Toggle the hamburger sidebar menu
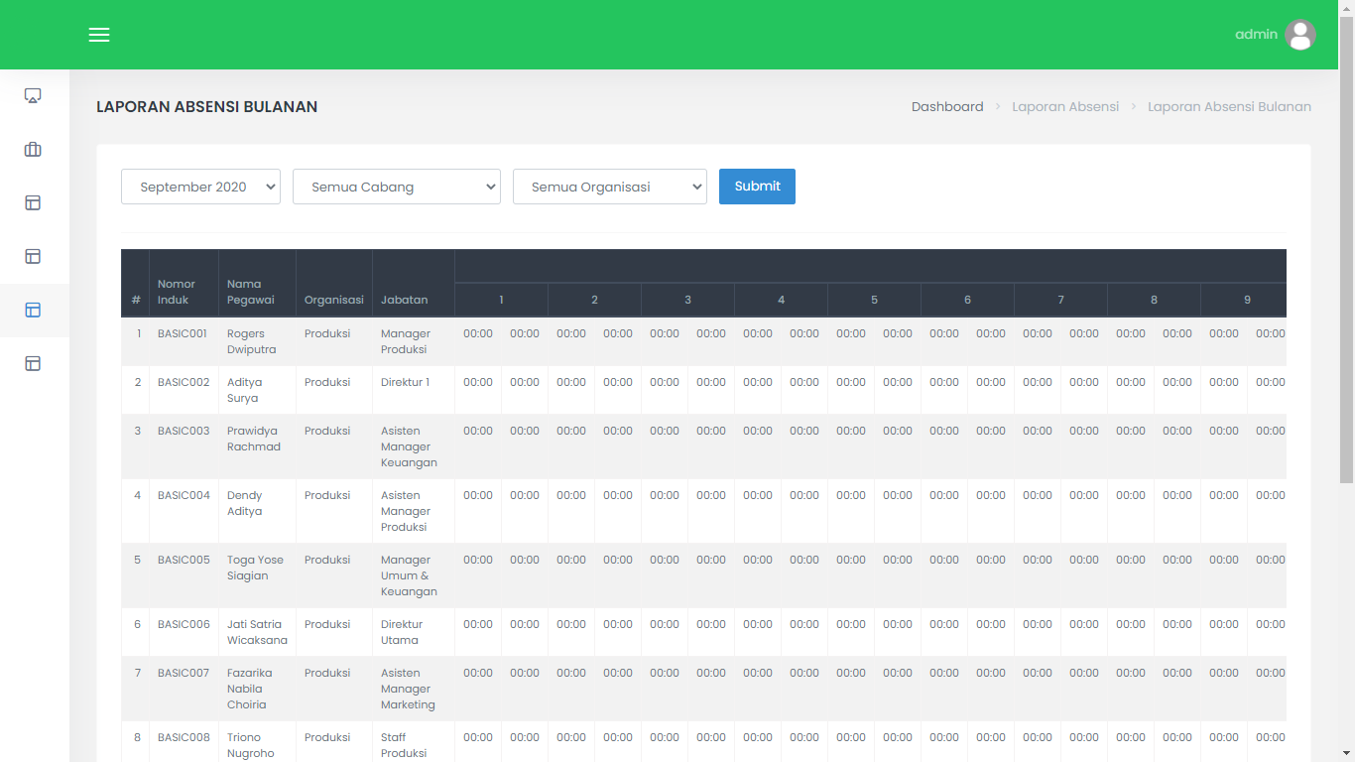This screenshot has width=1355, height=762. (99, 35)
